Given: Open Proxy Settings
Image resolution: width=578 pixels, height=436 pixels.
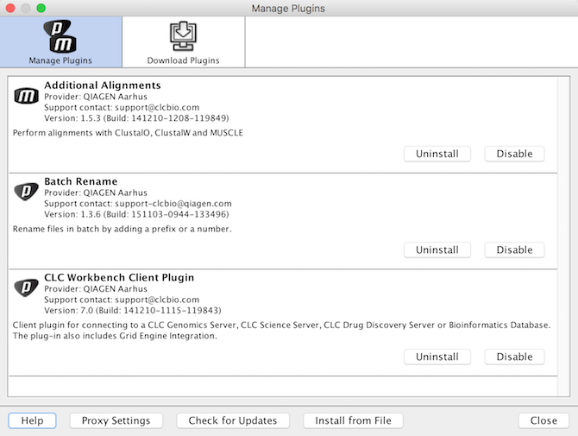Looking at the screenshot, I should 116,420.
